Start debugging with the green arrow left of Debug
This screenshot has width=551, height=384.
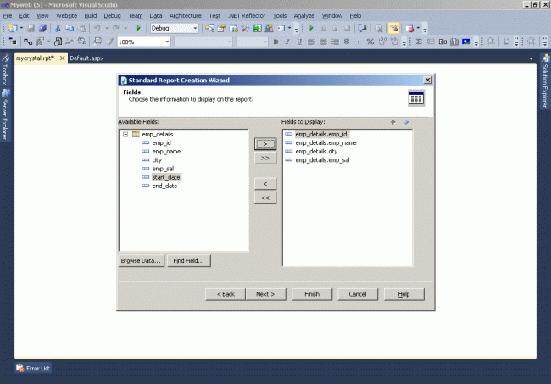coord(138,28)
